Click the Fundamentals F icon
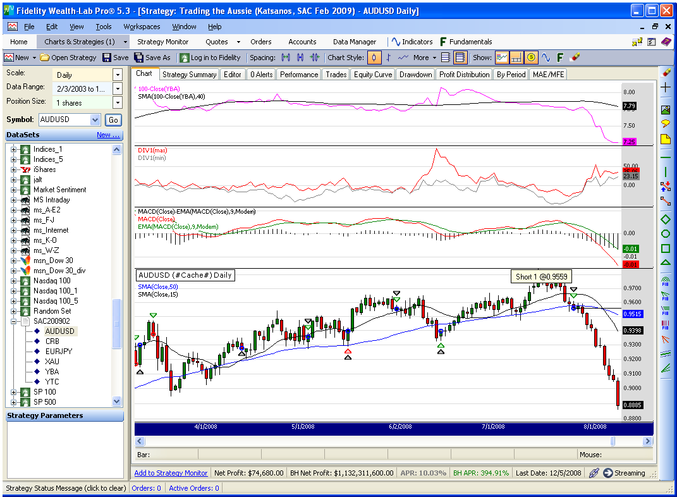The width and height of the screenshot is (677, 497). (x=443, y=42)
